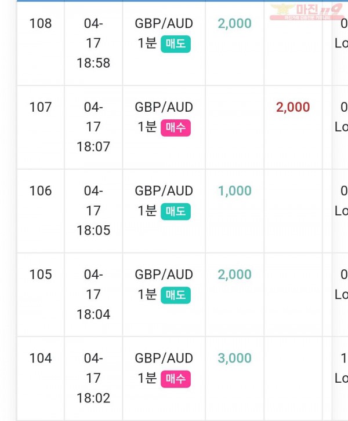Click GBP/AUD pair text in row 107
The width and height of the screenshot is (348, 421).
click(164, 107)
